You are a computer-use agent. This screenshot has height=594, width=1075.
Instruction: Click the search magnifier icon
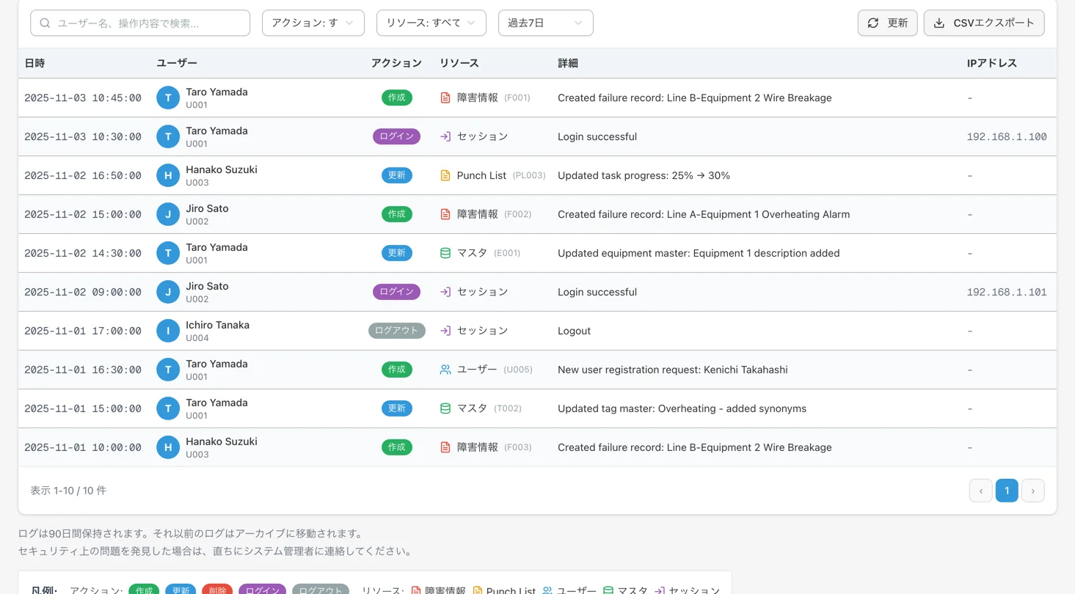(45, 23)
